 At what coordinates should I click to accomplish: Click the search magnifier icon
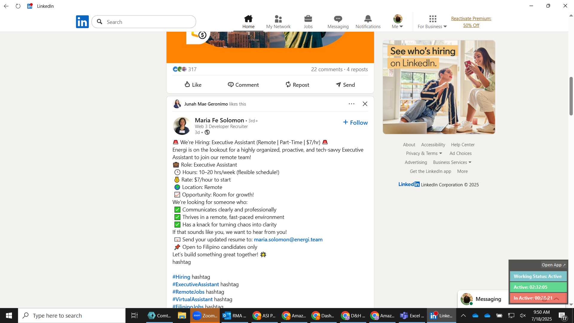pos(100,22)
